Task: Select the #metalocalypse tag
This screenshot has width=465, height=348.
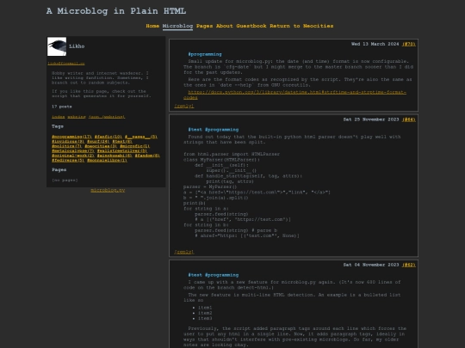Action: [73, 151]
